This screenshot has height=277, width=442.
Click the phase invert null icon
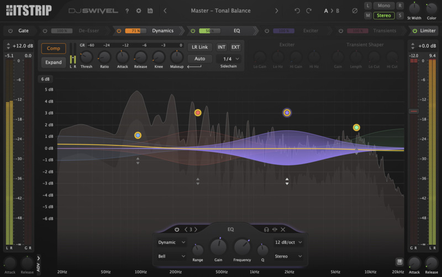click(355, 11)
